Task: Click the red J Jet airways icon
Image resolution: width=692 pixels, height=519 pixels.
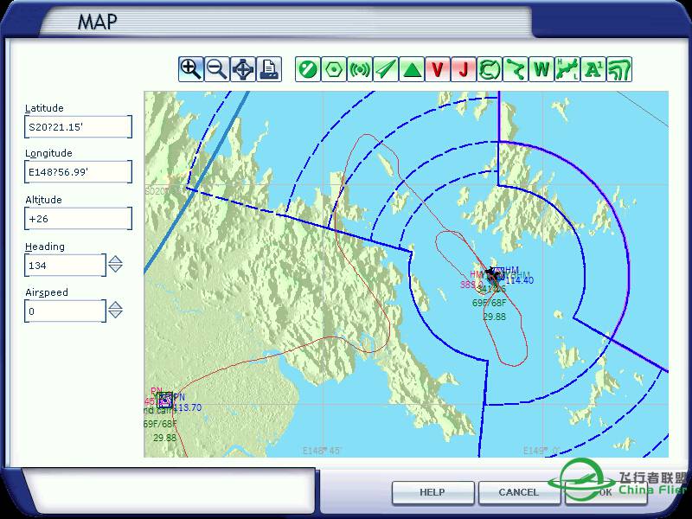Action: (464, 69)
